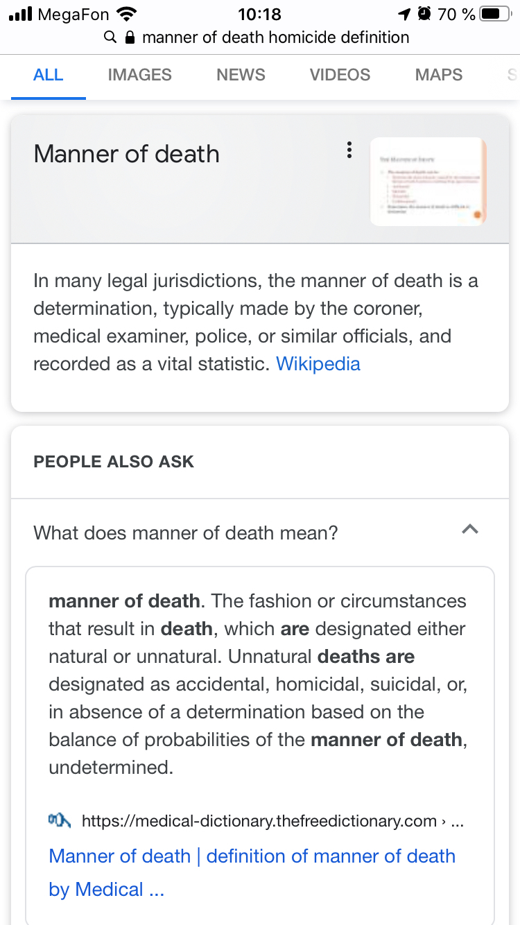Open the three-dot options menu
Image resolution: width=520 pixels, height=925 pixels.
click(x=349, y=150)
